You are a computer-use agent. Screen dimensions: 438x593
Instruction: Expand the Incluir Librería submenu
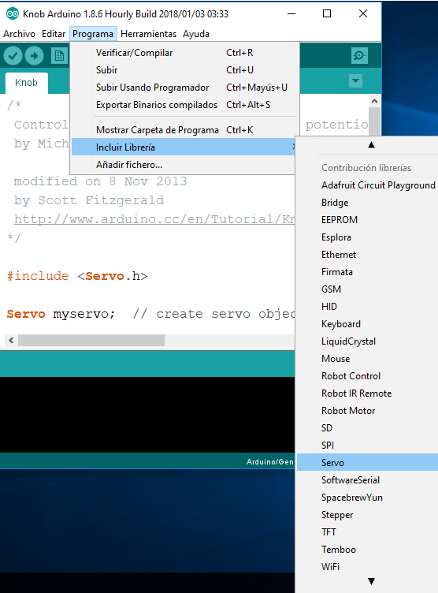(x=184, y=147)
